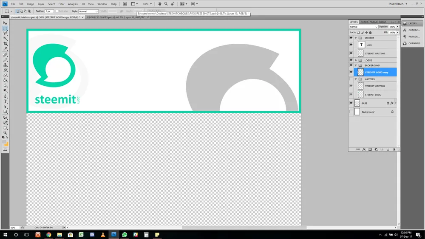Open the PARAGRAPH panel button in dock
The width and height of the screenshot is (425, 239).
pyautogui.click(x=412, y=37)
